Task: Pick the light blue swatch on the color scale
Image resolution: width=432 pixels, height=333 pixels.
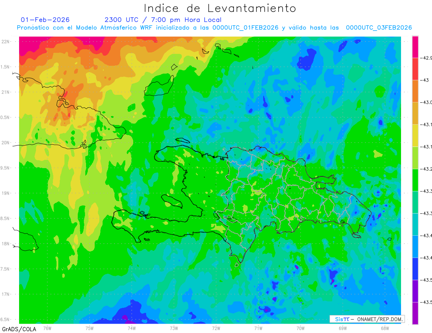Action: [415, 247]
